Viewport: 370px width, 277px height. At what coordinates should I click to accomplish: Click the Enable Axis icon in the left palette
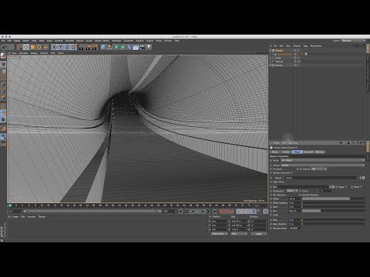[3, 106]
